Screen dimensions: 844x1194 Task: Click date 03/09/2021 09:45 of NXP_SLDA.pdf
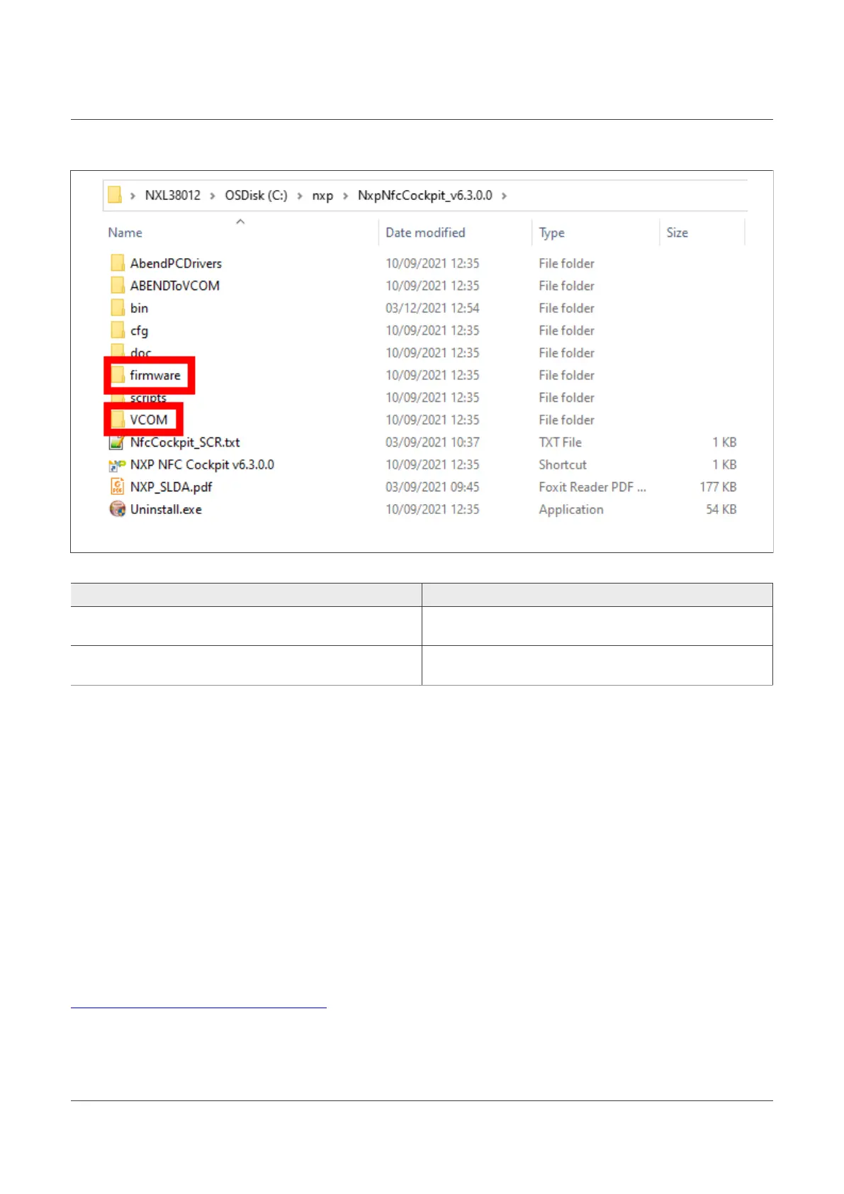pyautogui.click(x=432, y=487)
